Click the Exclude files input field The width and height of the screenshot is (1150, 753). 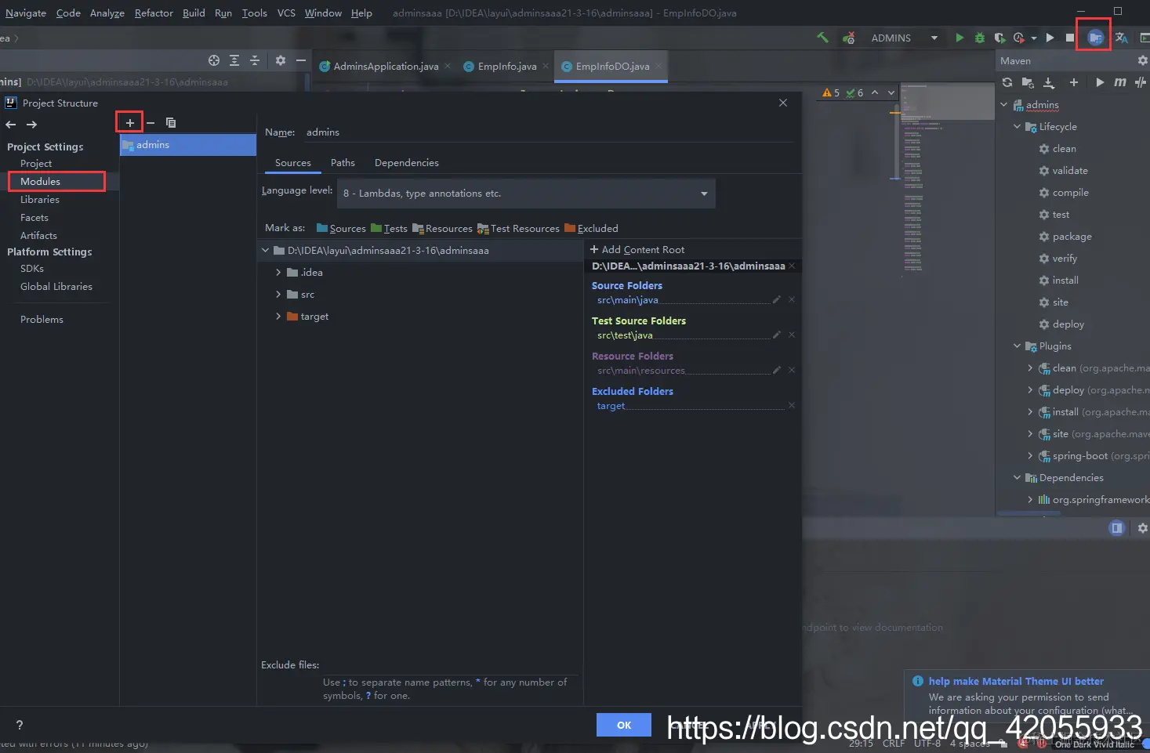click(x=450, y=665)
